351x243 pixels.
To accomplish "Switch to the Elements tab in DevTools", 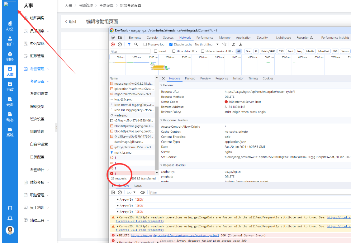I will point(135,38).
